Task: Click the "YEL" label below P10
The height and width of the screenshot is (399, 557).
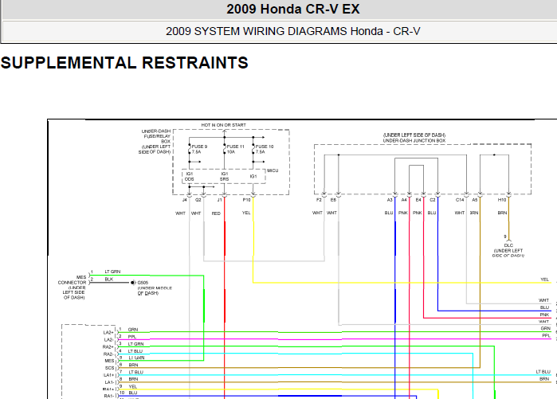Action: [x=246, y=213]
